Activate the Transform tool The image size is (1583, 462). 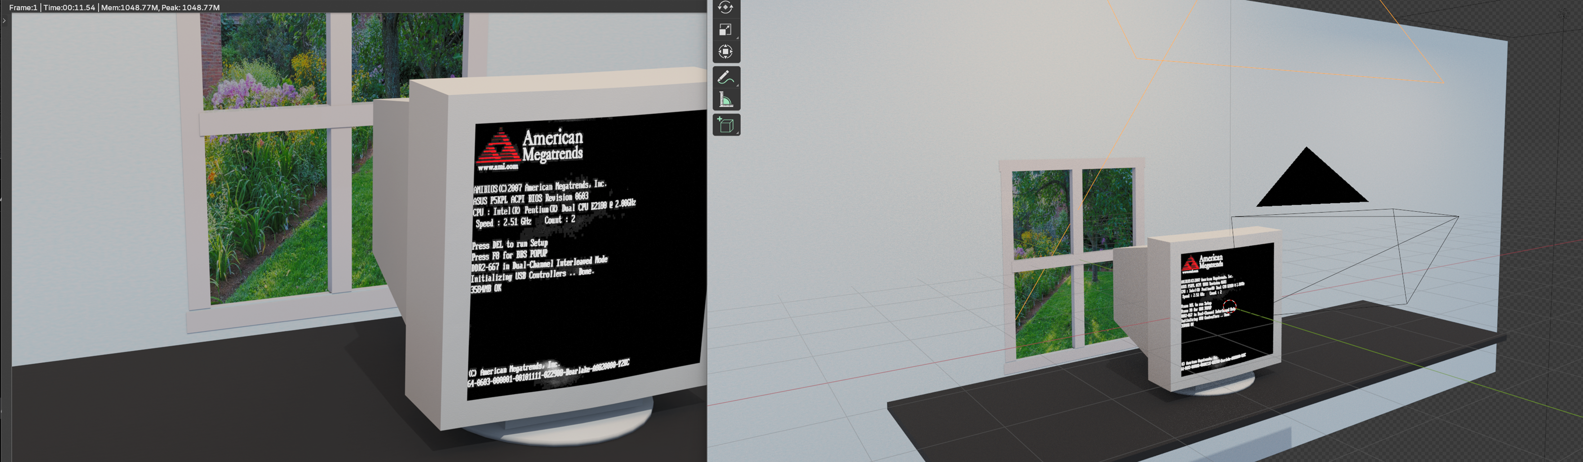click(x=726, y=52)
